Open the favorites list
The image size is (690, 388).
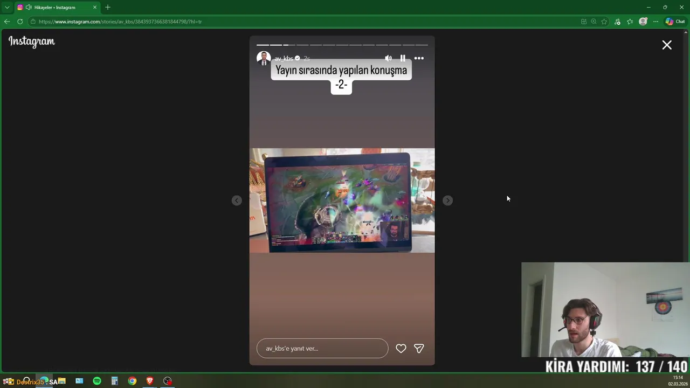point(630,22)
